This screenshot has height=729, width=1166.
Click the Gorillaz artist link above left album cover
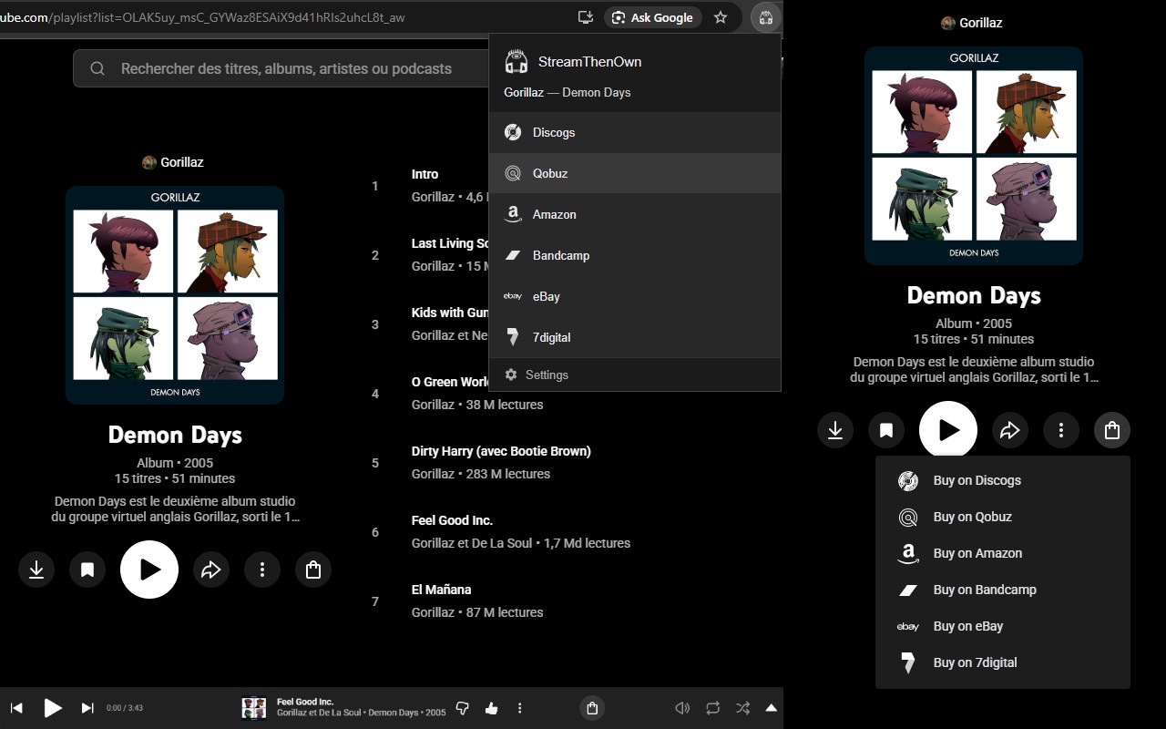click(x=173, y=162)
